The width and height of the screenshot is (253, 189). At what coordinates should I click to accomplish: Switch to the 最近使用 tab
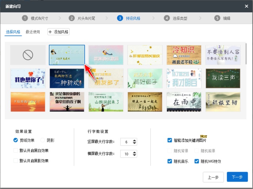(33, 32)
